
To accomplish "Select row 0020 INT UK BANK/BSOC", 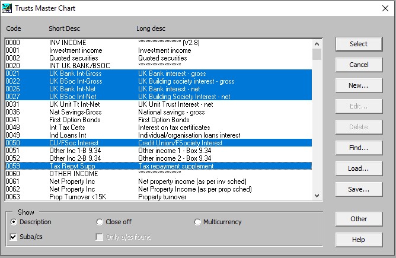I will pos(159,66).
